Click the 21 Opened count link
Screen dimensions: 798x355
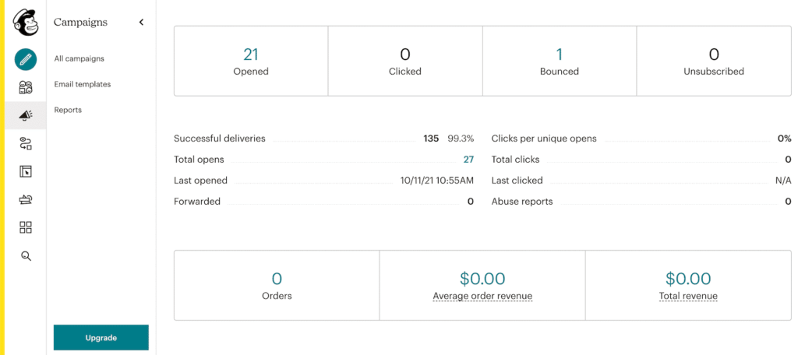pos(250,54)
